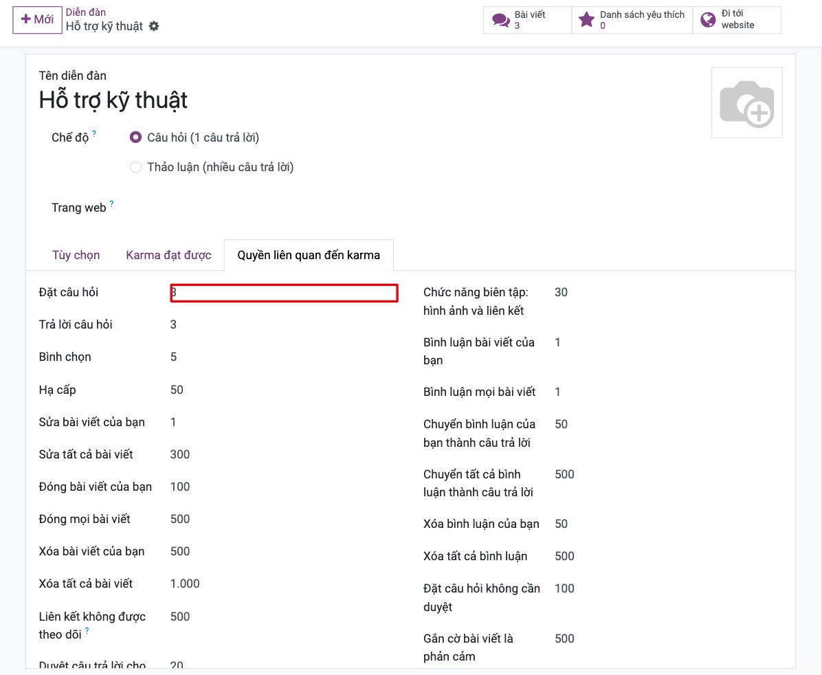Show the Trang web help question mark
Screen dimensions: 822x675
click(111, 203)
